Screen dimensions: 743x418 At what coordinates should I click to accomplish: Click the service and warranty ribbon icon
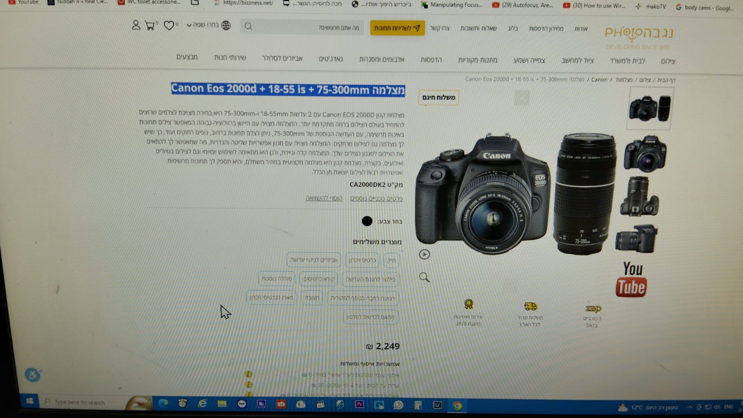[469, 304]
